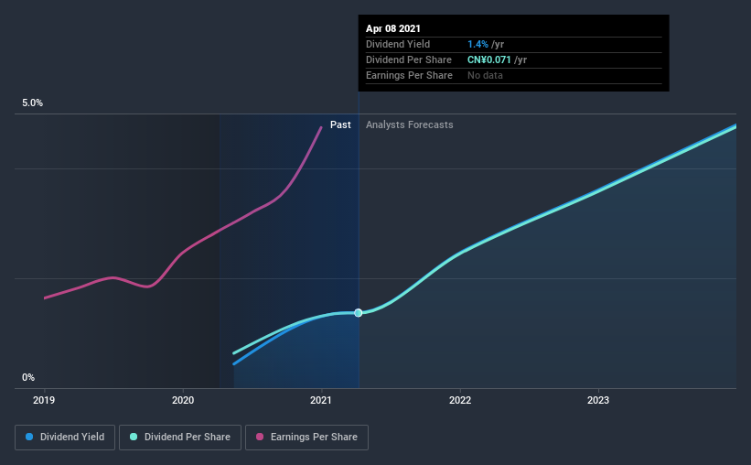Click the 2022 x-axis label
The height and width of the screenshot is (465, 751).
click(x=459, y=400)
